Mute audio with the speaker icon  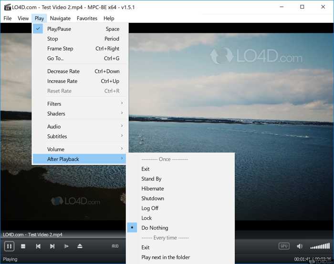(x=300, y=246)
